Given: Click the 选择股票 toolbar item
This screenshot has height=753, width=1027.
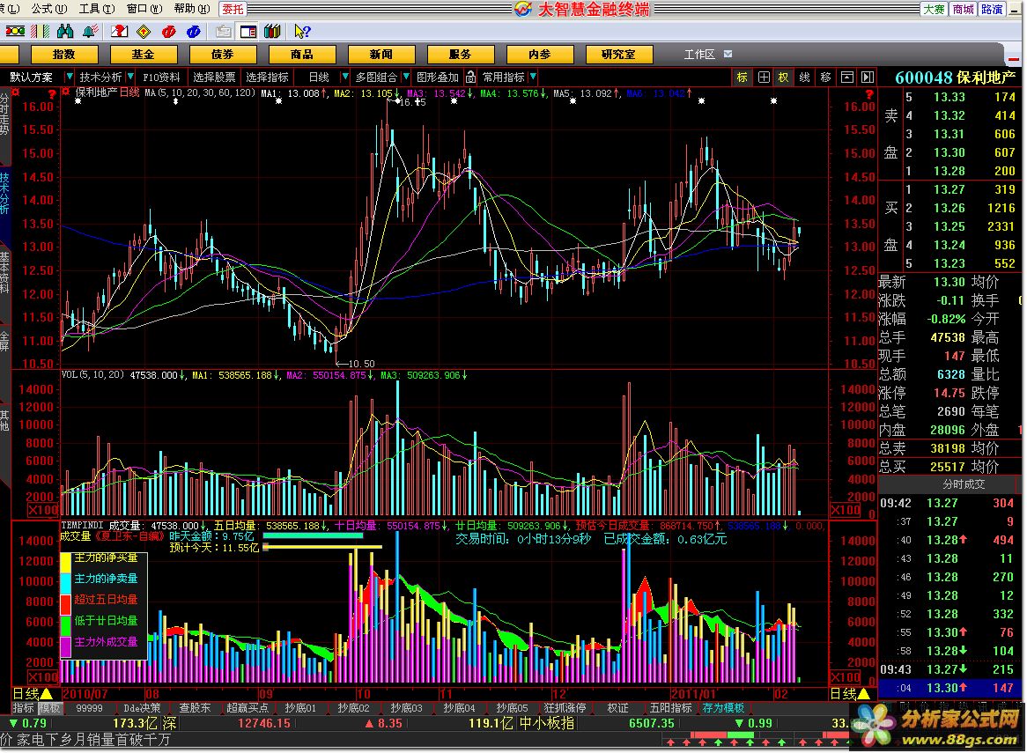Looking at the screenshot, I should pyautogui.click(x=214, y=78).
